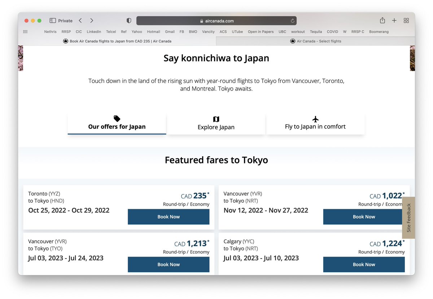Open the Share icon in toolbar
Viewport: 433px width, 299px height.
point(382,21)
